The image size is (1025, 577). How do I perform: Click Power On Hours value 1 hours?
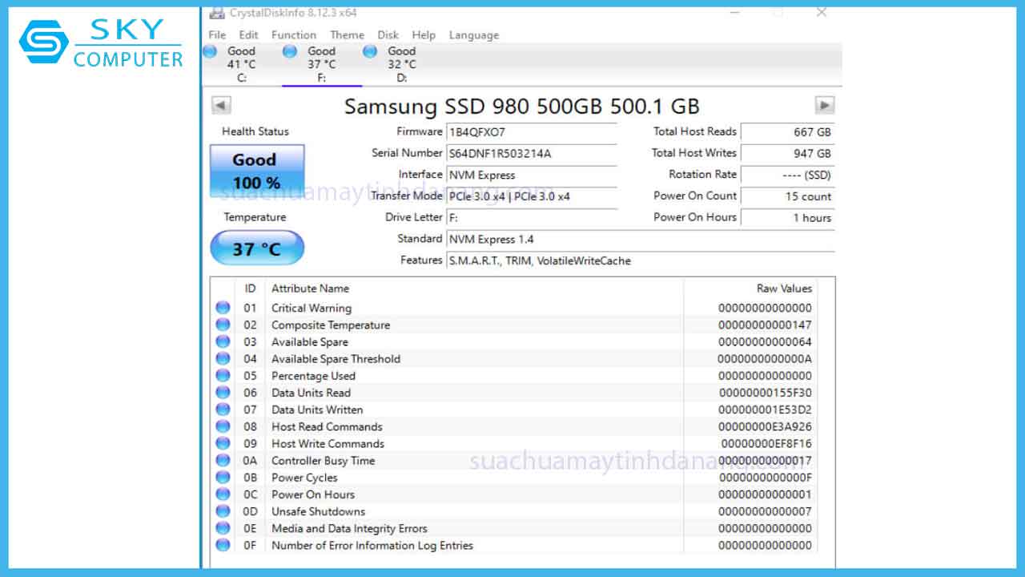(787, 217)
